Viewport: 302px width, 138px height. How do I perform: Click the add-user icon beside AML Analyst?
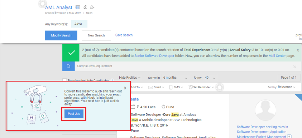point(92,7)
